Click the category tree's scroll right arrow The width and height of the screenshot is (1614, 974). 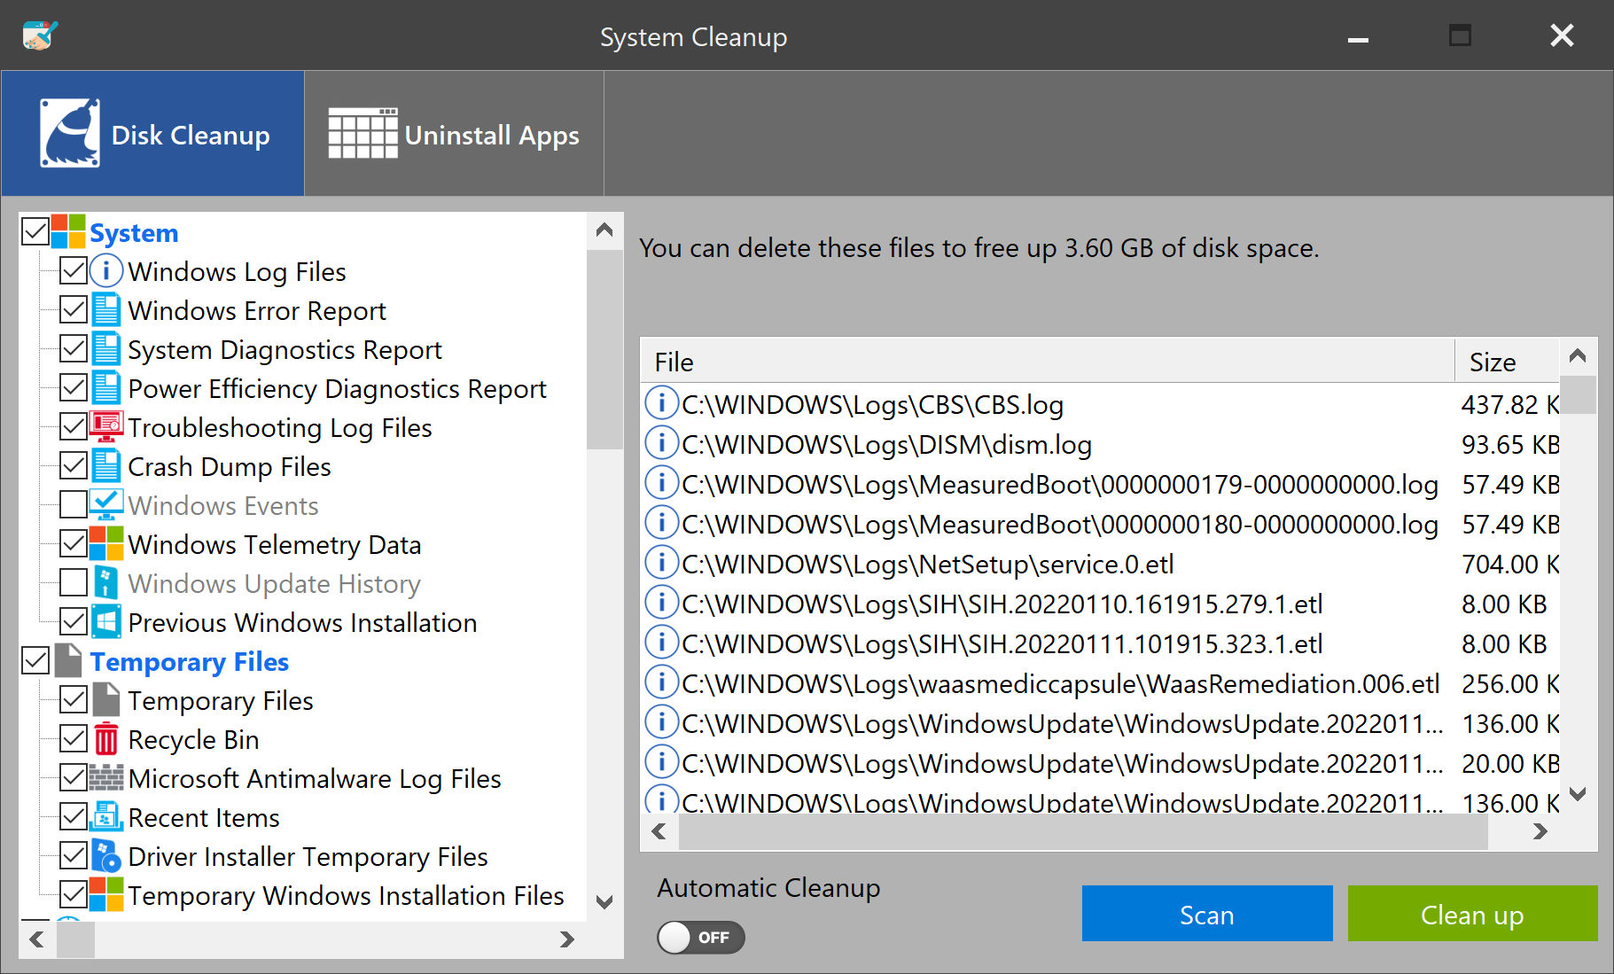(x=567, y=939)
